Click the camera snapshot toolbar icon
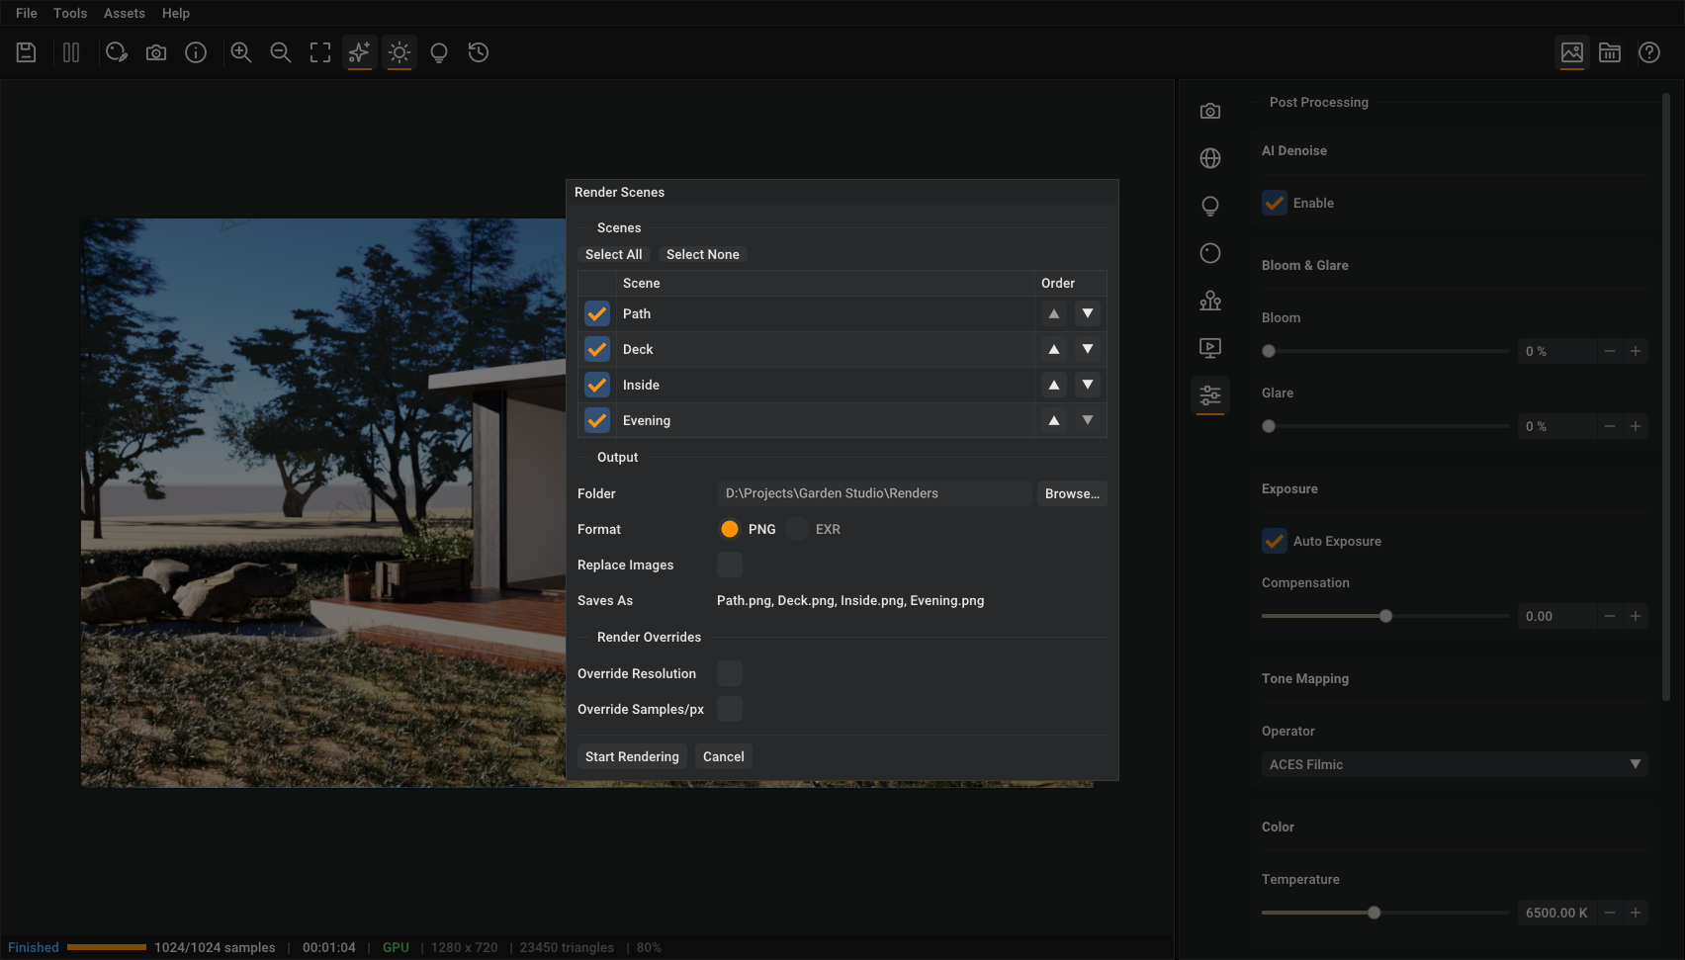 pos(156,52)
